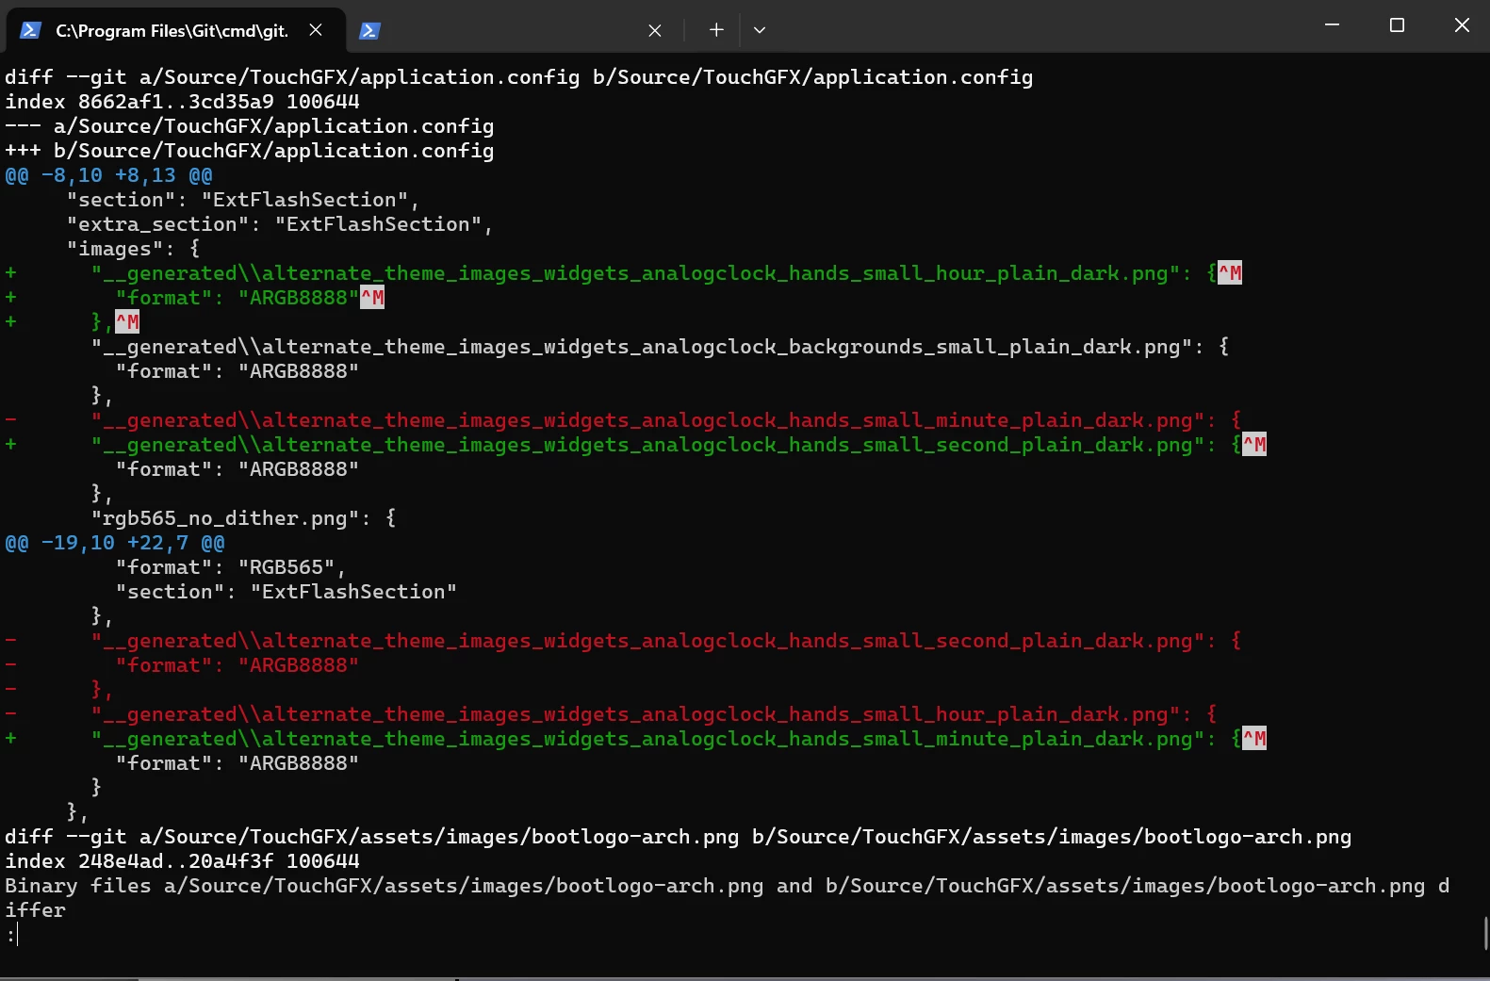Click '--- a/Source/TouchGFX/application.config' line

click(x=250, y=126)
